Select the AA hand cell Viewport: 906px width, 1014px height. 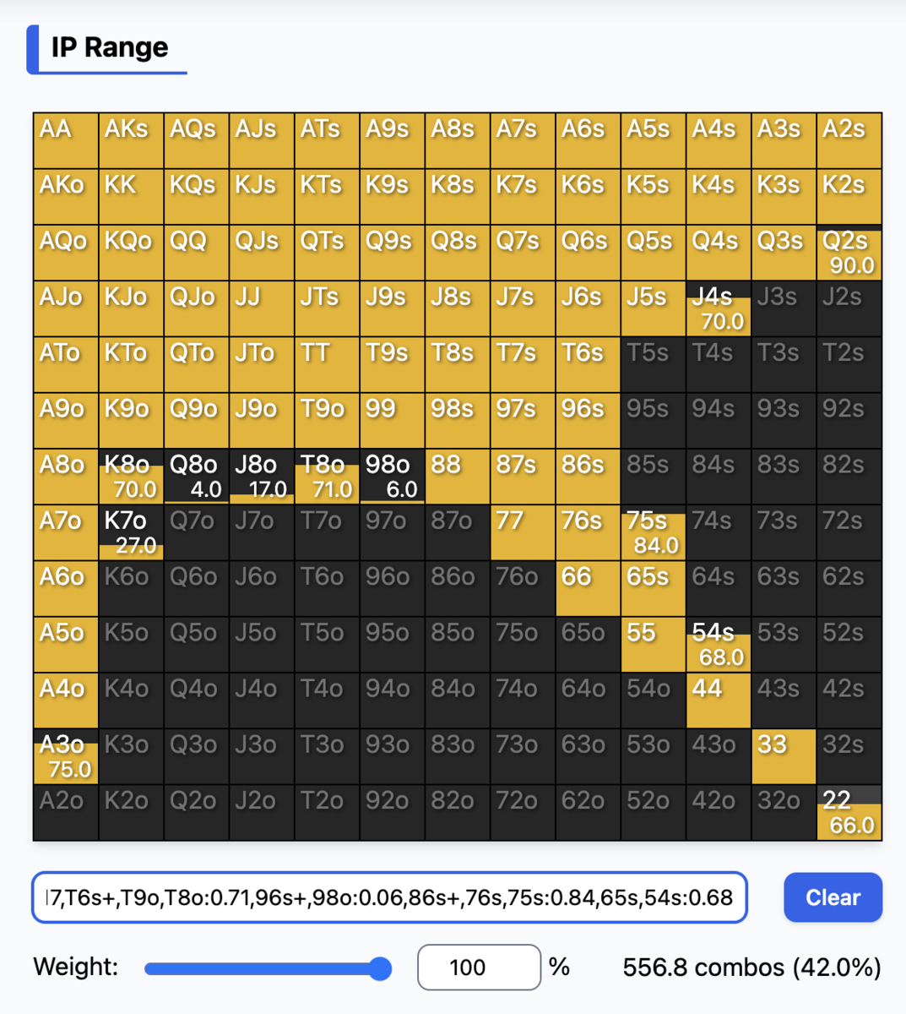tap(66, 141)
